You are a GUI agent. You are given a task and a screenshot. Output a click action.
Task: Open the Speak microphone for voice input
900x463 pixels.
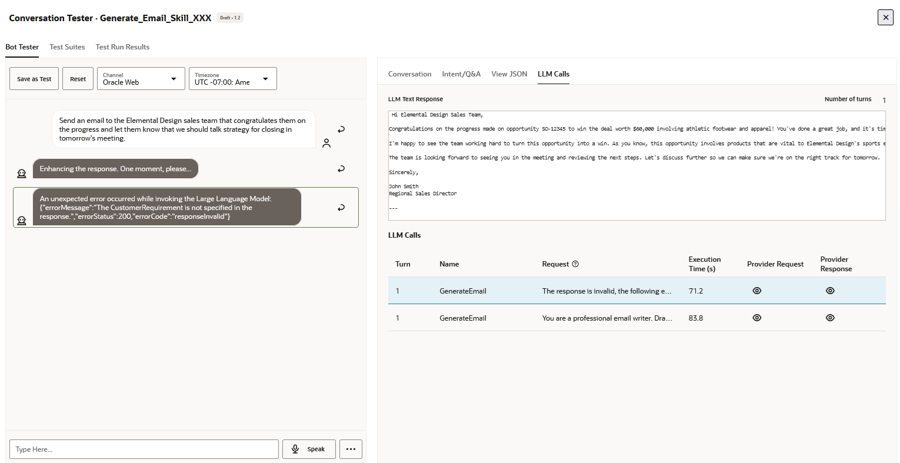pyautogui.click(x=309, y=449)
